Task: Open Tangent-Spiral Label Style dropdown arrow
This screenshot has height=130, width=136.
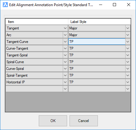Action: (x=128, y=55)
